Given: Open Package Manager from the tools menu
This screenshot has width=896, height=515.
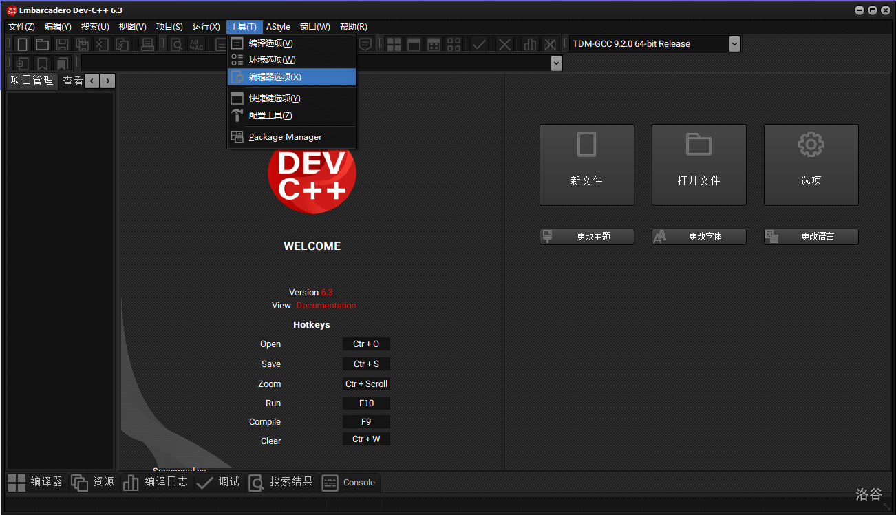Looking at the screenshot, I should (292, 137).
